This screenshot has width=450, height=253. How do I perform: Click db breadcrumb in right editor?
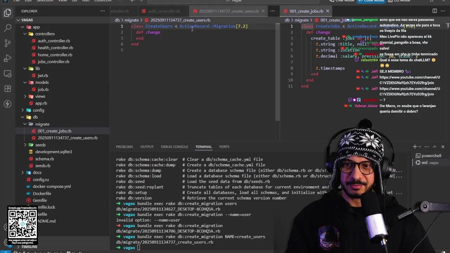(x=287, y=20)
